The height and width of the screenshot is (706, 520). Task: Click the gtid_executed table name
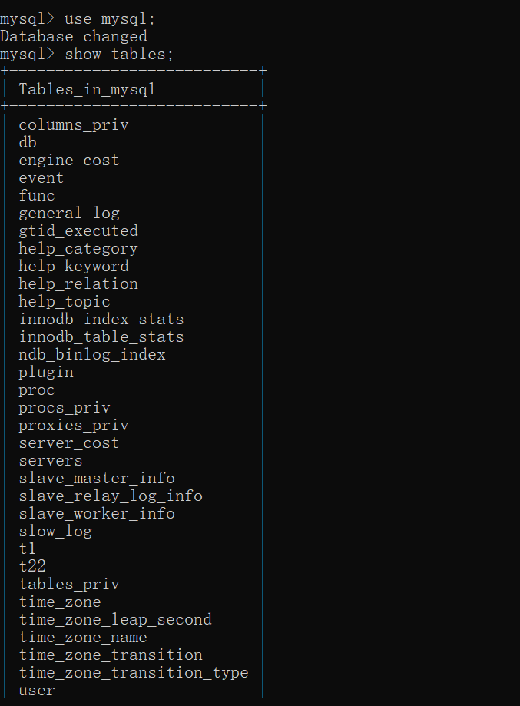click(x=78, y=230)
